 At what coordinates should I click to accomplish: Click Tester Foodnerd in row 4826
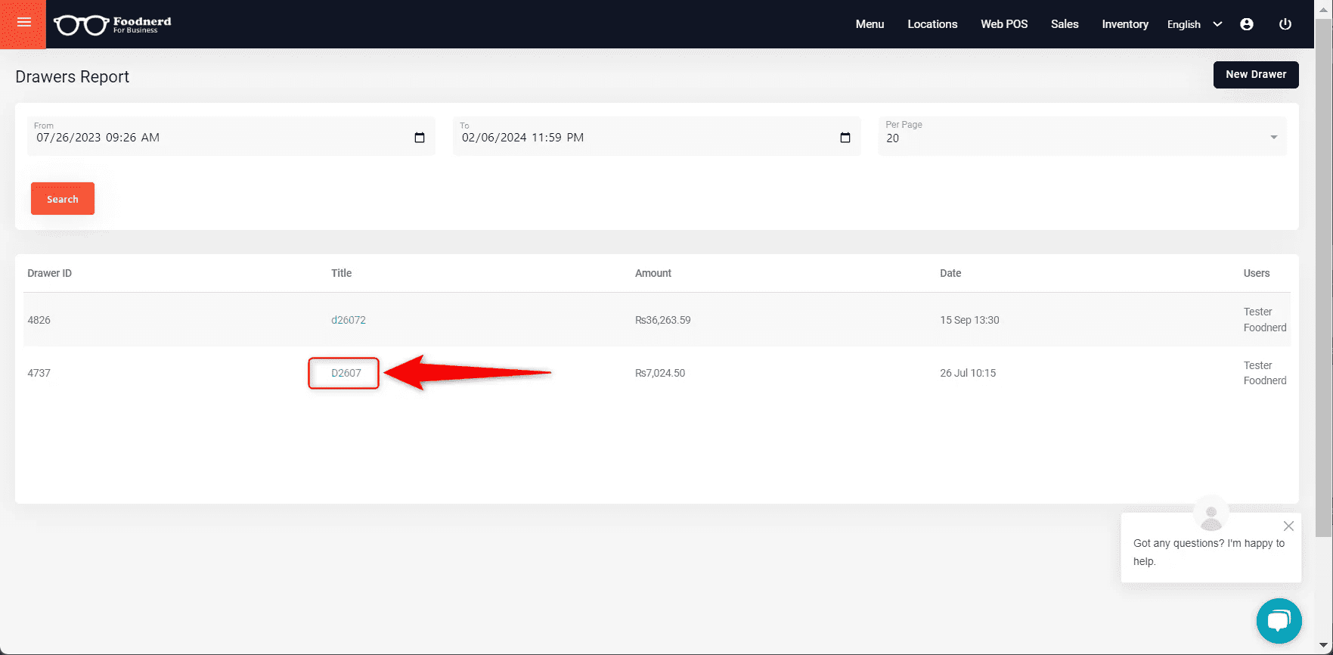tap(1265, 319)
